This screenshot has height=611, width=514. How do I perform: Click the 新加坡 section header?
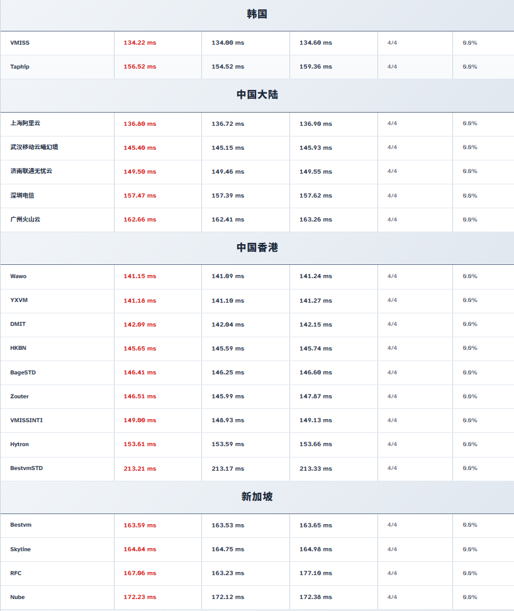click(x=257, y=497)
